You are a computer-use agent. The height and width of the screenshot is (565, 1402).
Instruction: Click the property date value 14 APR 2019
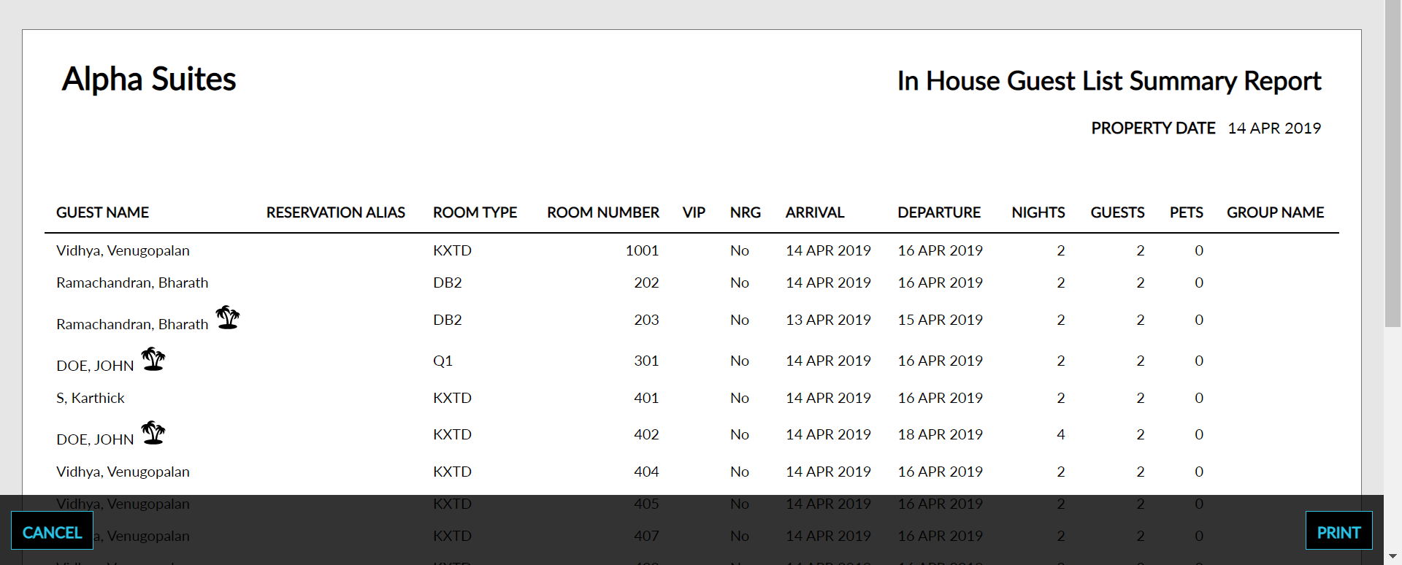point(1274,128)
